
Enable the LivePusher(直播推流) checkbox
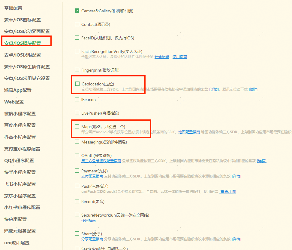tap(77, 113)
